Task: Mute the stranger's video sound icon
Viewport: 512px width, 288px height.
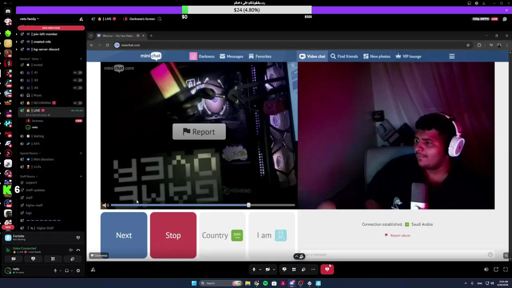Action: [106, 205]
